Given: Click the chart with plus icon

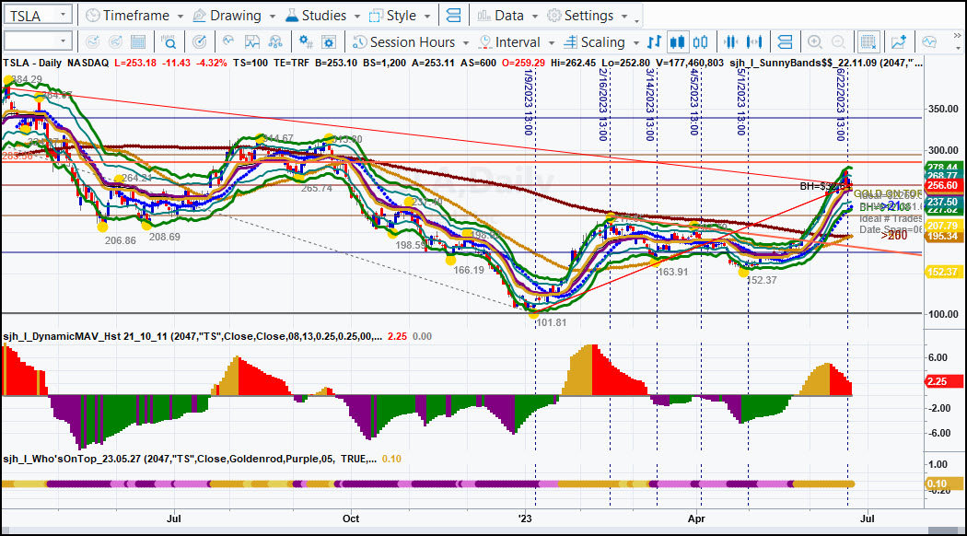Looking at the screenshot, I should coord(899,42).
